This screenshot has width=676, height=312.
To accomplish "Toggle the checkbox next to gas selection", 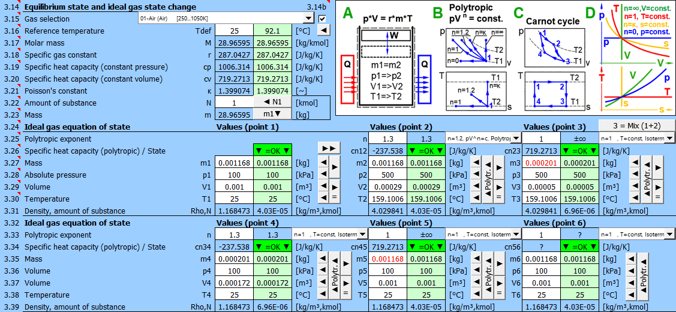I will point(323,19).
